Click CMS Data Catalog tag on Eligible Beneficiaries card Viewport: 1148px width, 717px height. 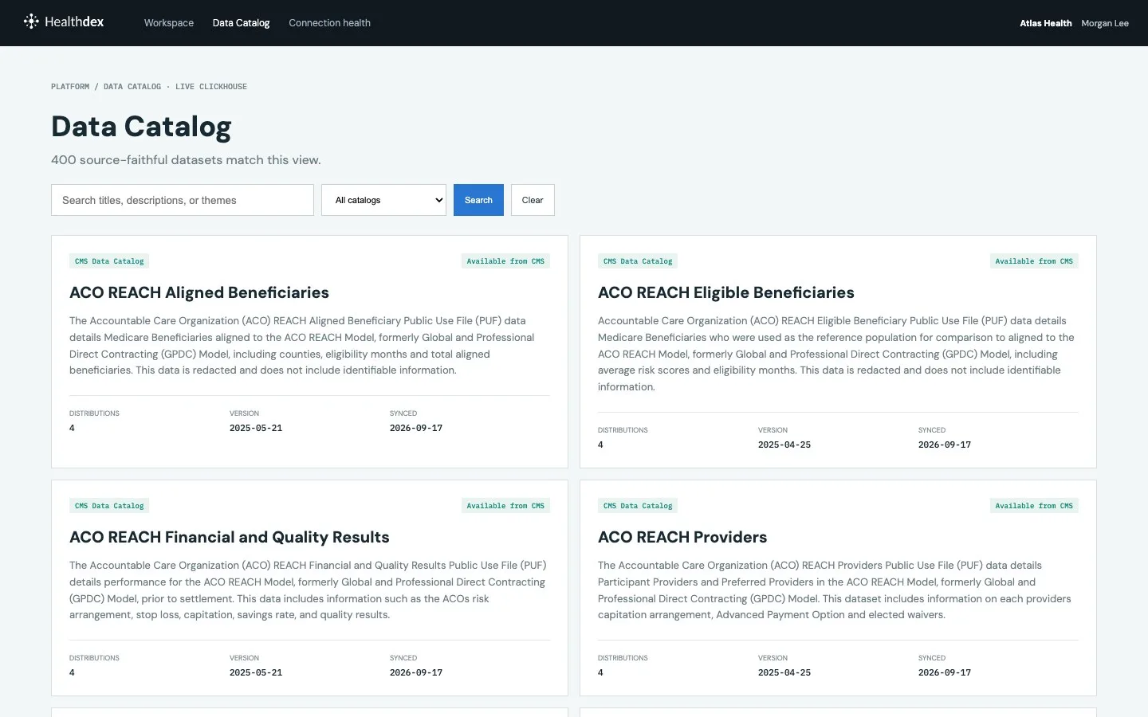pos(638,261)
